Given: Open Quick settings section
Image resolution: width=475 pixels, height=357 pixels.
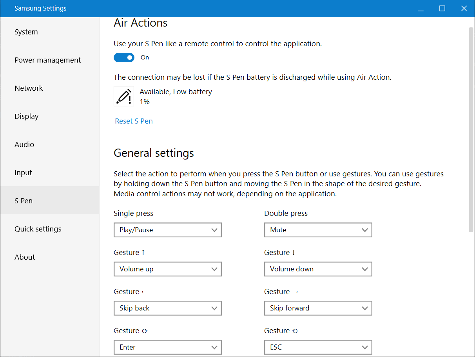Looking at the screenshot, I should pos(50,229).
